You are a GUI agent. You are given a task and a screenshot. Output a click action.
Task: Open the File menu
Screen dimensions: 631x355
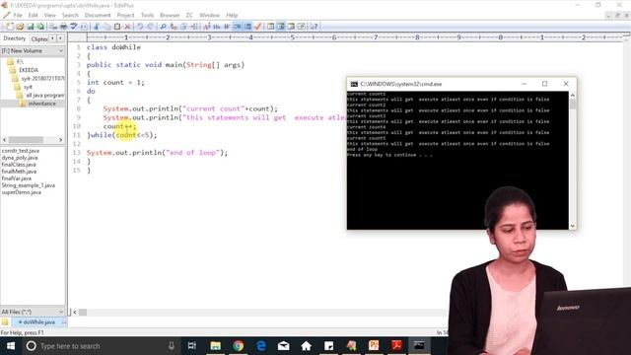point(18,16)
